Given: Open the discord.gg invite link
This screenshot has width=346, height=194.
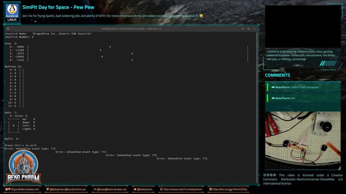Looking at the screenshot, I should 228,189.
